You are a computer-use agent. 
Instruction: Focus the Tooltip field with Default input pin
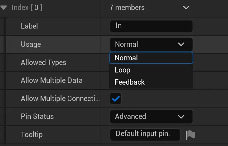145,134
